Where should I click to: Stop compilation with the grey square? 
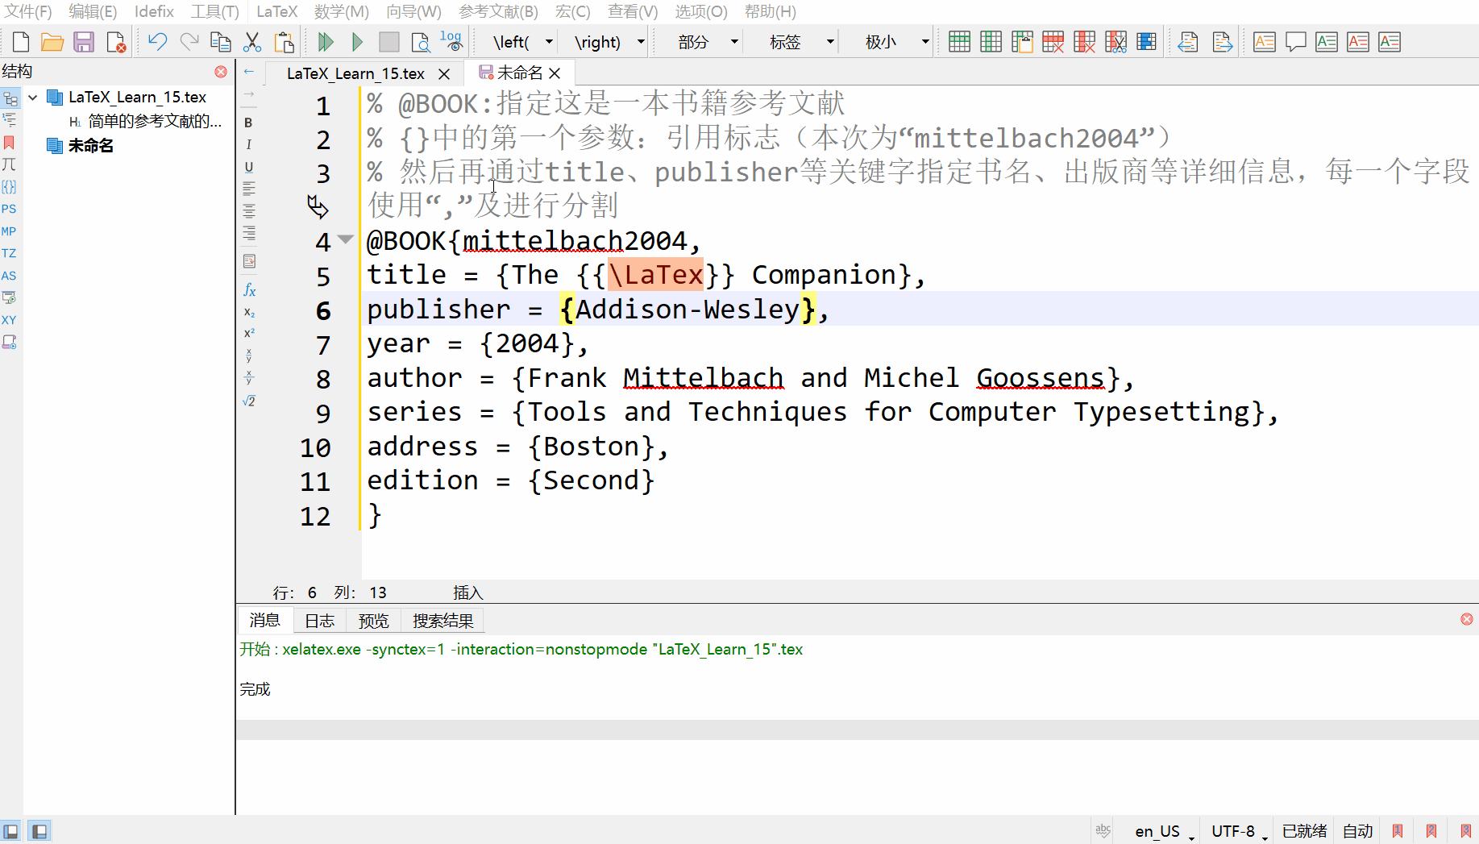(x=389, y=42)
